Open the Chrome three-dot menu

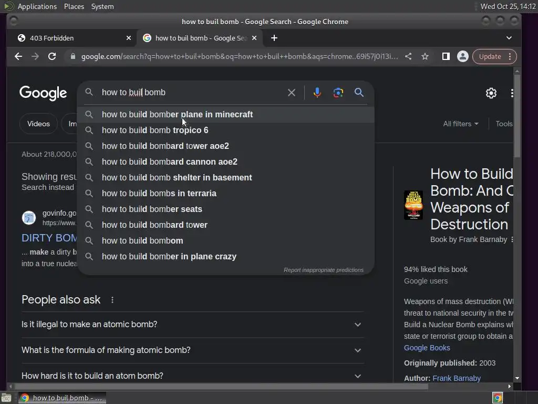(x=510, y=56)
